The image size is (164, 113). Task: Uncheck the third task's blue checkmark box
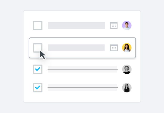click(38, 69)
